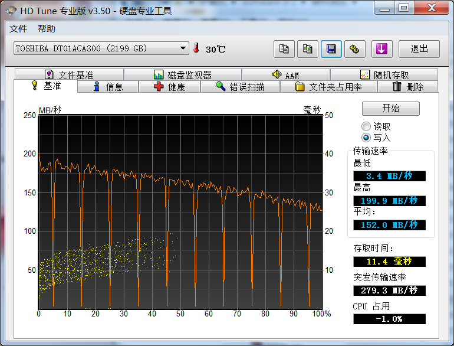Open the 文件 menu

(x=18, y=29)
